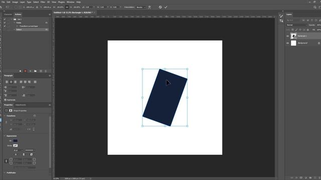Click the link icon between width and height
321x180 pixels.
[67, 7]
